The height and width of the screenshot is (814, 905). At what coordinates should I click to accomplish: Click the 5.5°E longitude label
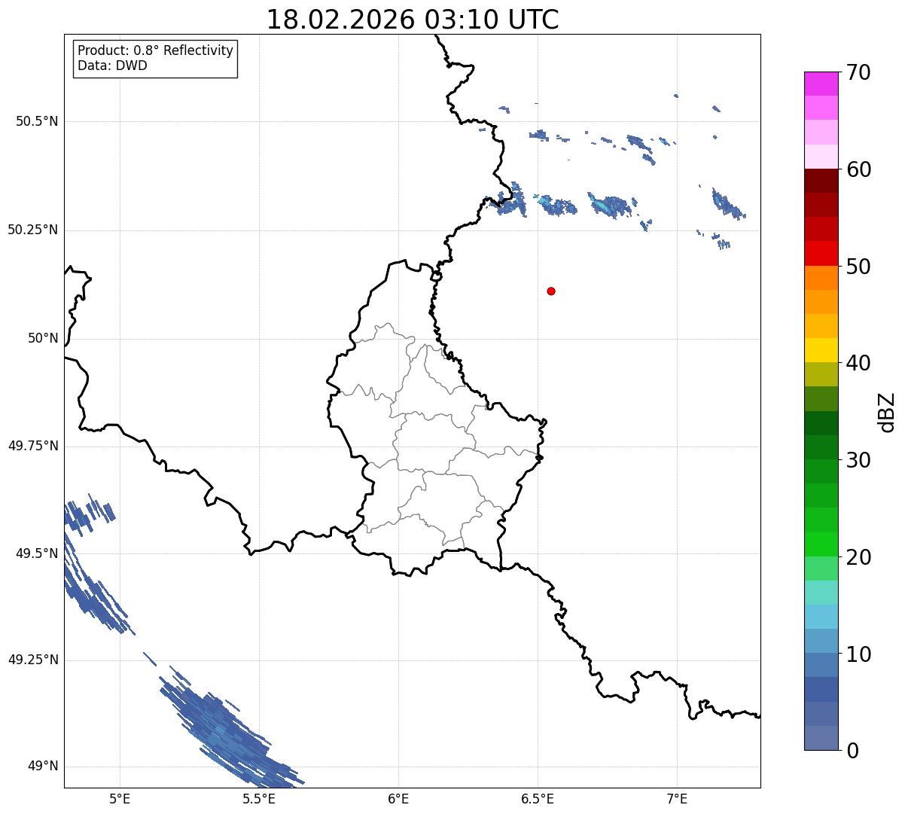coord(259,798)
